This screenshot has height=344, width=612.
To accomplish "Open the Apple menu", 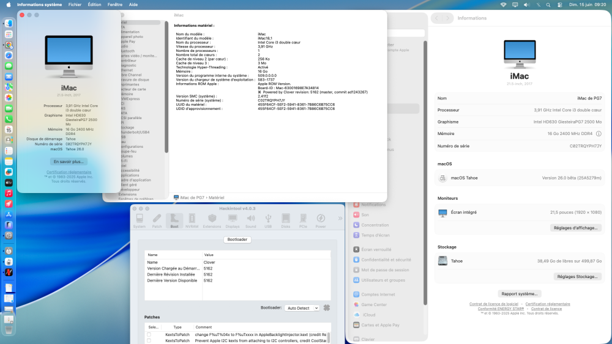I will click(8, 5).
